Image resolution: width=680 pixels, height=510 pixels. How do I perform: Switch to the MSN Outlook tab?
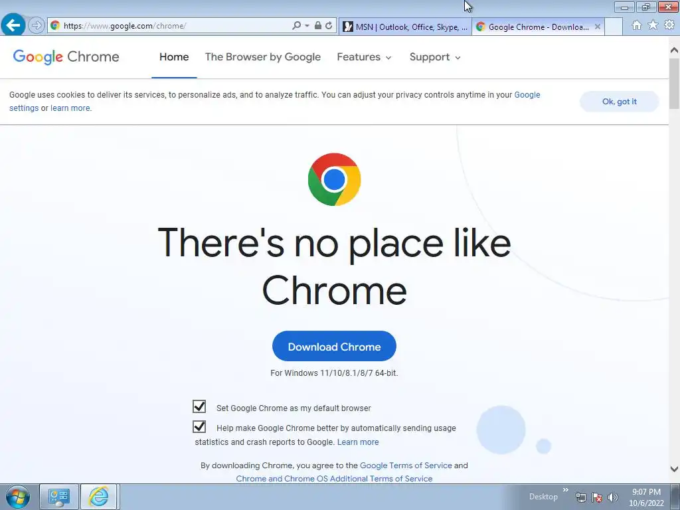(x=405, y=27)
